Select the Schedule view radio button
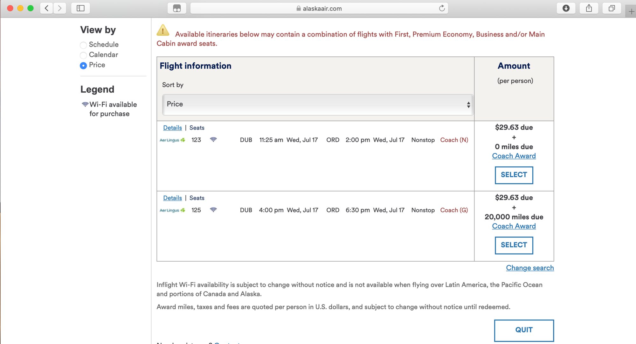Screen dimensions: 636x344 tap(83, 45)
